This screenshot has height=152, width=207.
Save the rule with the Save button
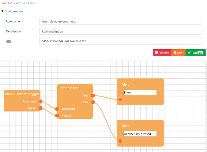(178, 53)
